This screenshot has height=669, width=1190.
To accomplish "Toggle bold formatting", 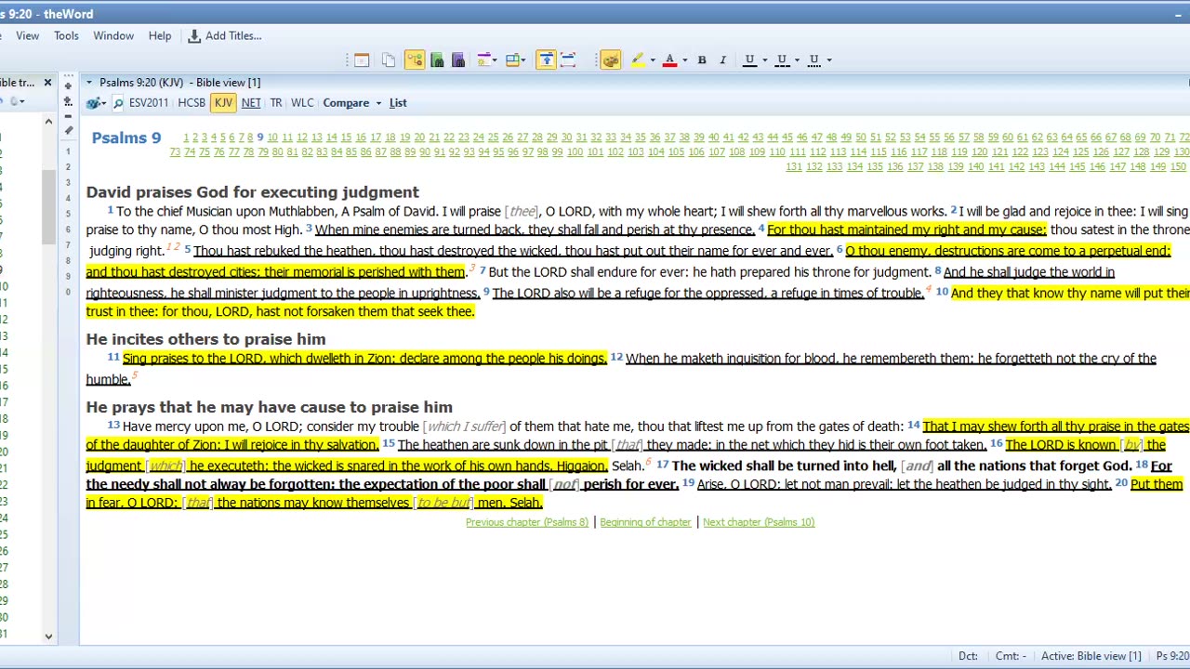I will coord(702,59).
